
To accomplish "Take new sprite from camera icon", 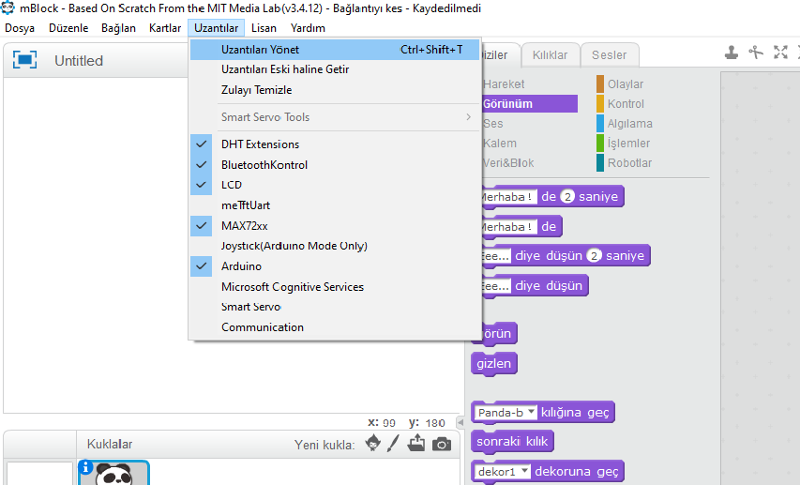I will [442, 444].
